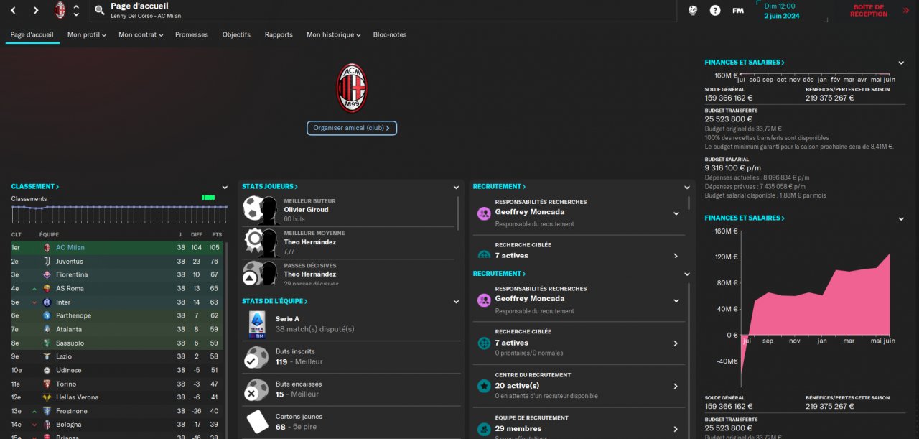Open the Mon profil dropdown tab
This screenshot has width=919, height=439.
click(x=86, y=34)
